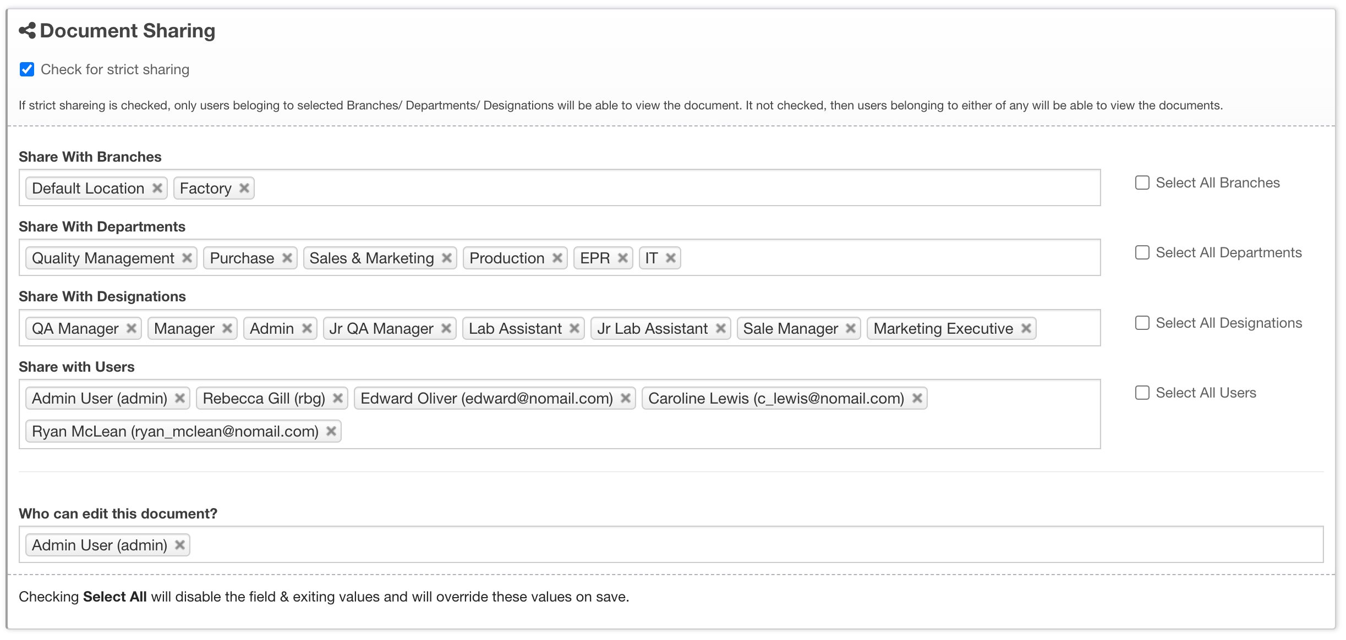Enable Select All Users checkbox

tap(1142, 393)
